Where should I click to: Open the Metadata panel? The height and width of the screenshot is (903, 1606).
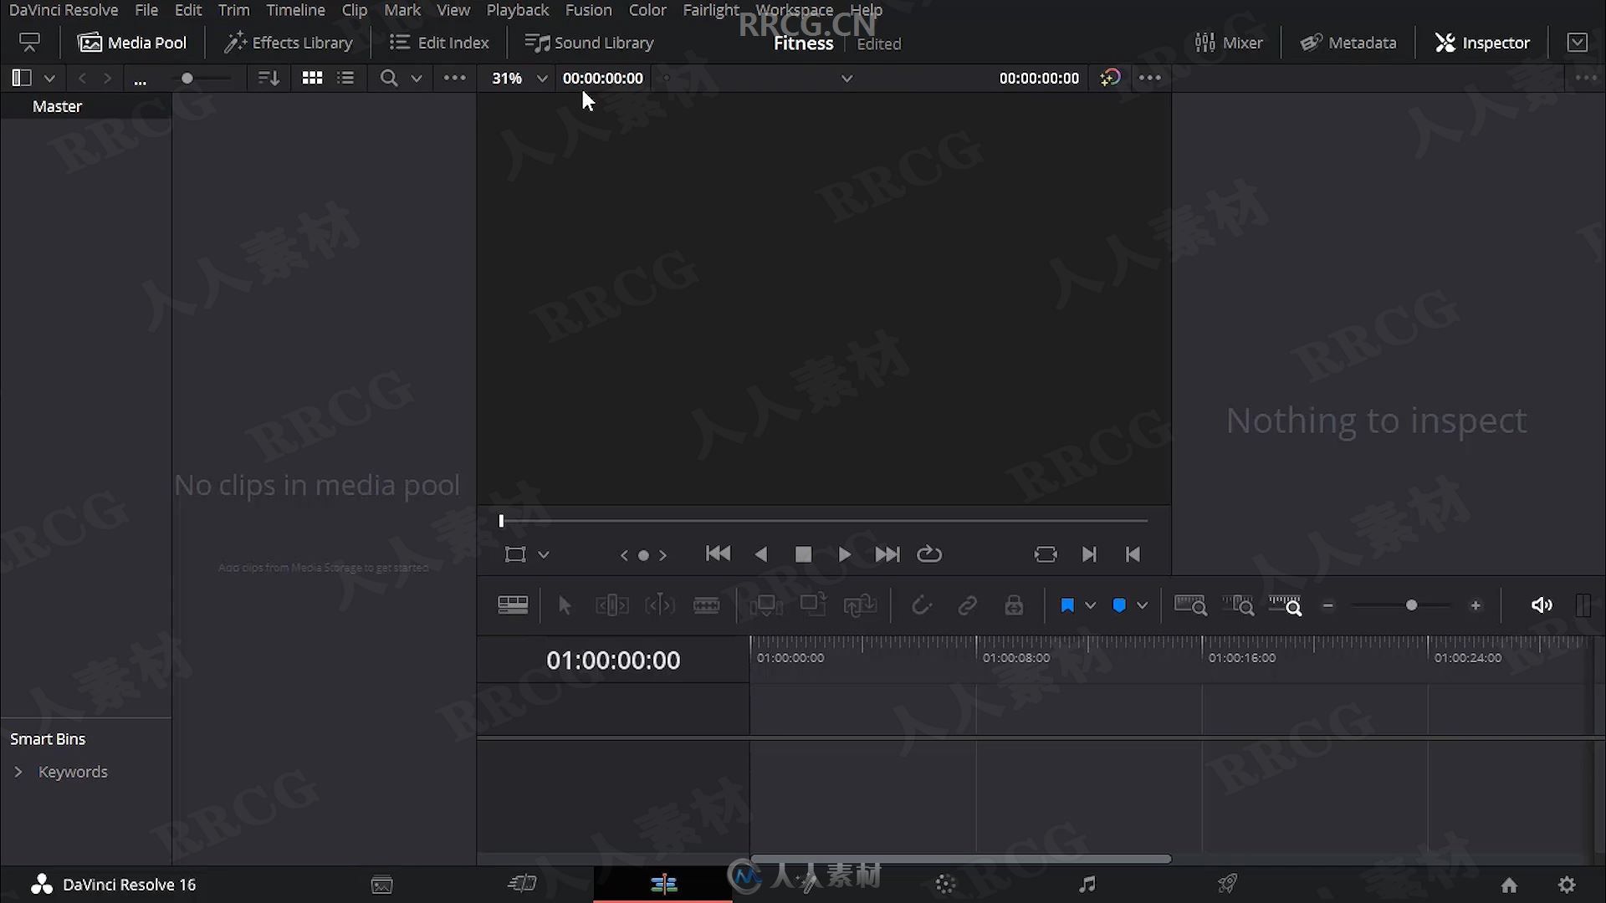coord(1348,42)
